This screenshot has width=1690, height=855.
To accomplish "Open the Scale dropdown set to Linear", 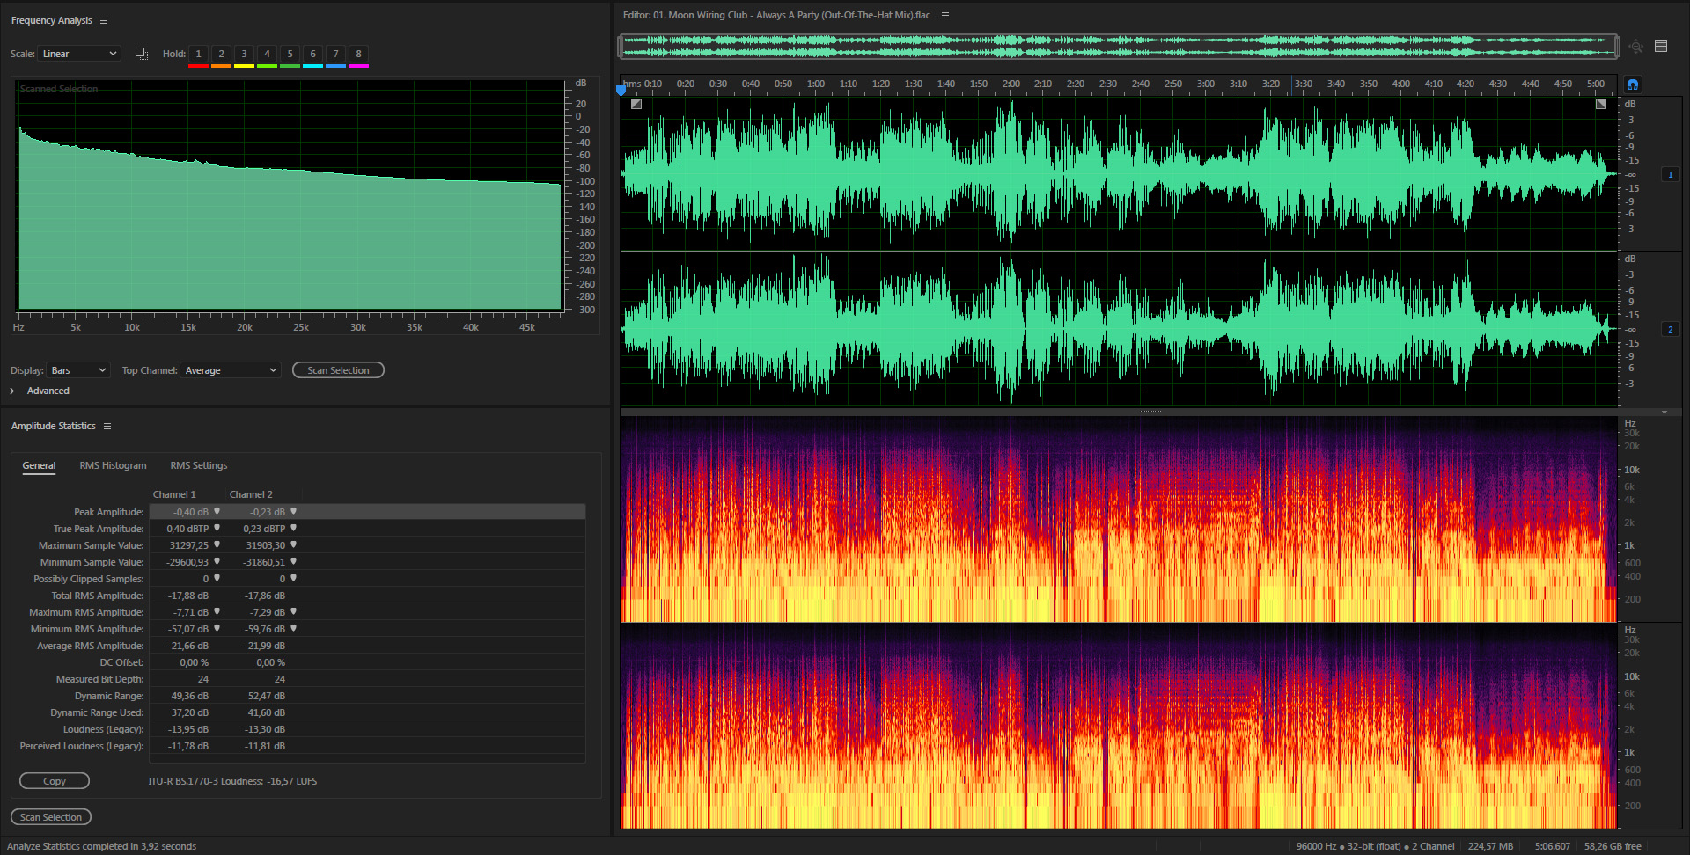I will (x=79, y=54).
